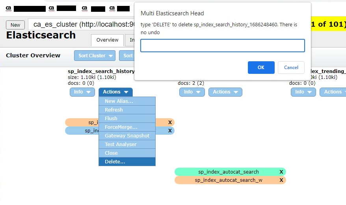Click the sp_index_autocat_search_w alias label
Screen dimensions: 346x205
click(229, 180)
